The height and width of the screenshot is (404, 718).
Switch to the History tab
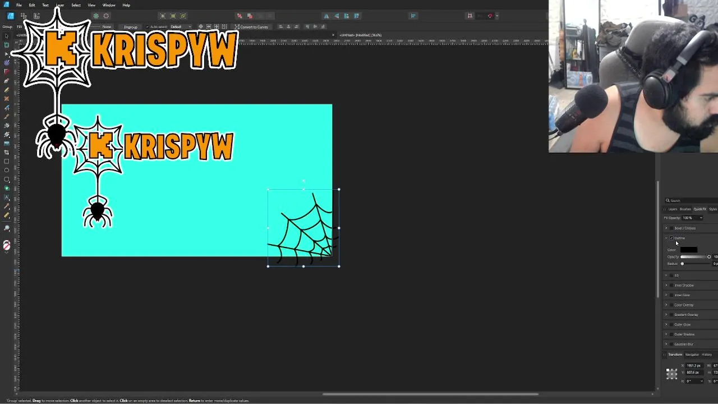pos(707,355)
